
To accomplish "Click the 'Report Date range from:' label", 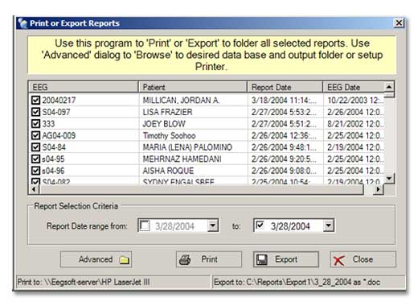I will [87, 226].
